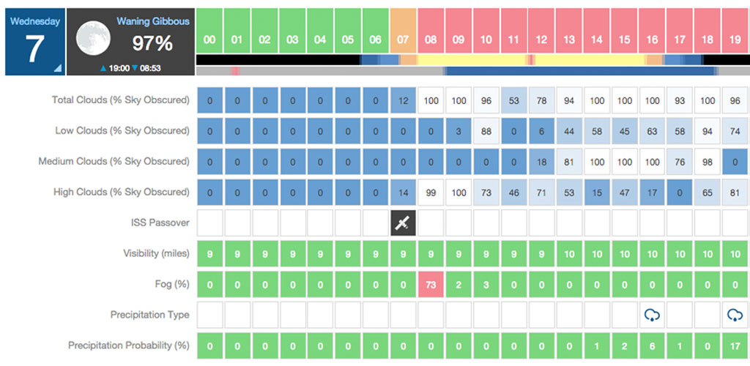Click the rain cloud icon at hour 16

point(651,315)
